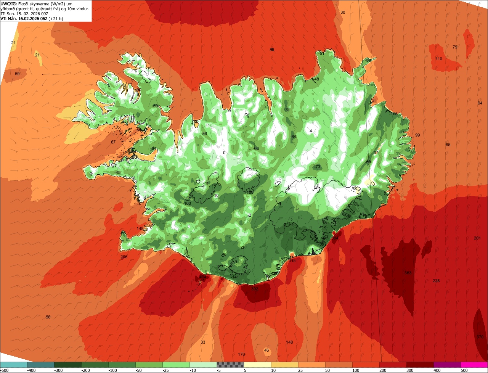The width and height of the screenshot is (488, 373).
Task: Click the '300' legend label
Action: [x=410, y=370]
